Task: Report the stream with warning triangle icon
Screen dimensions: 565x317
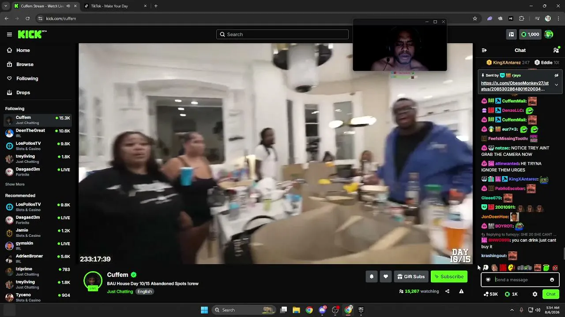Action: (461, 291)
